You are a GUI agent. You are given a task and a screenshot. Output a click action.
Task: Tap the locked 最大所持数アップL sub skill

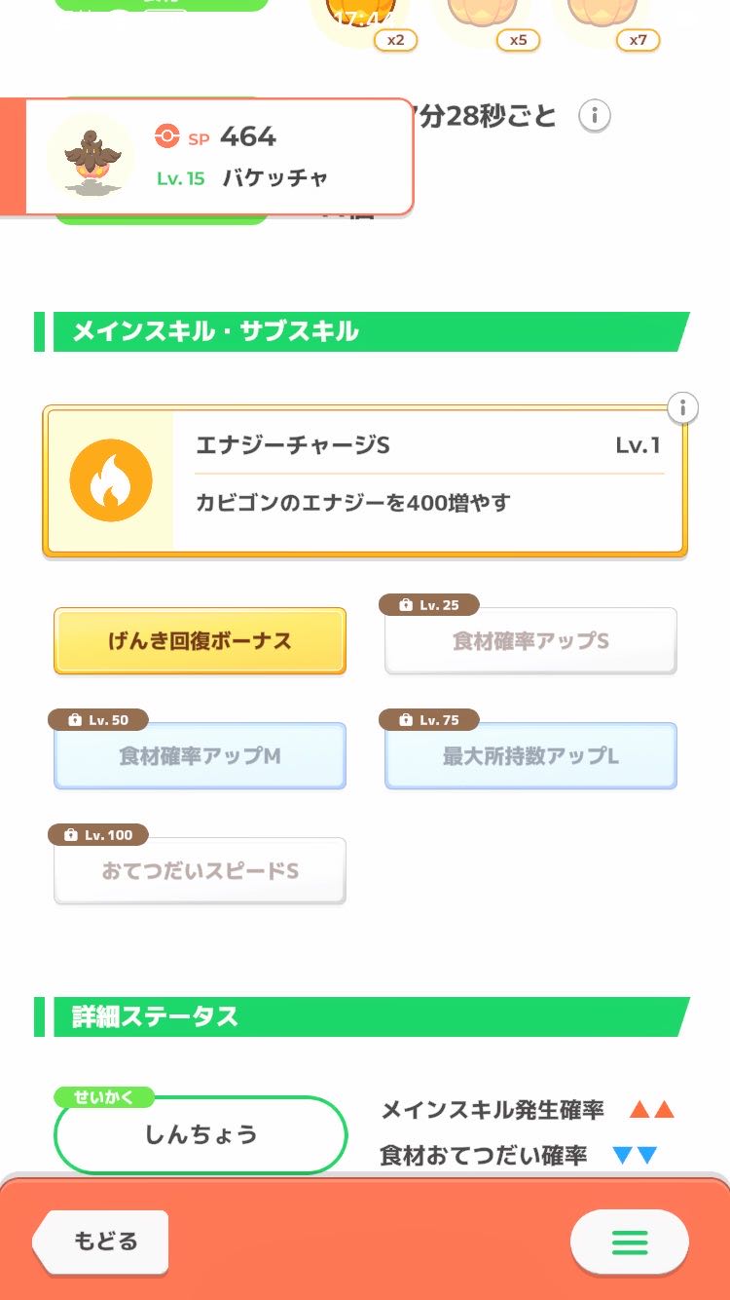pyautogui.click(x=530, y=756)
